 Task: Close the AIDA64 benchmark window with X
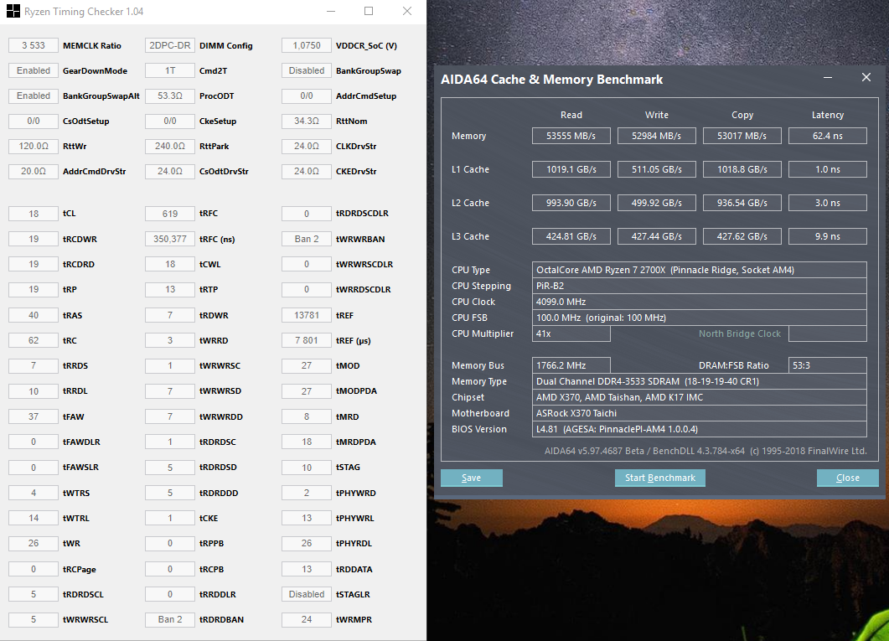click(x=866, y=78)
